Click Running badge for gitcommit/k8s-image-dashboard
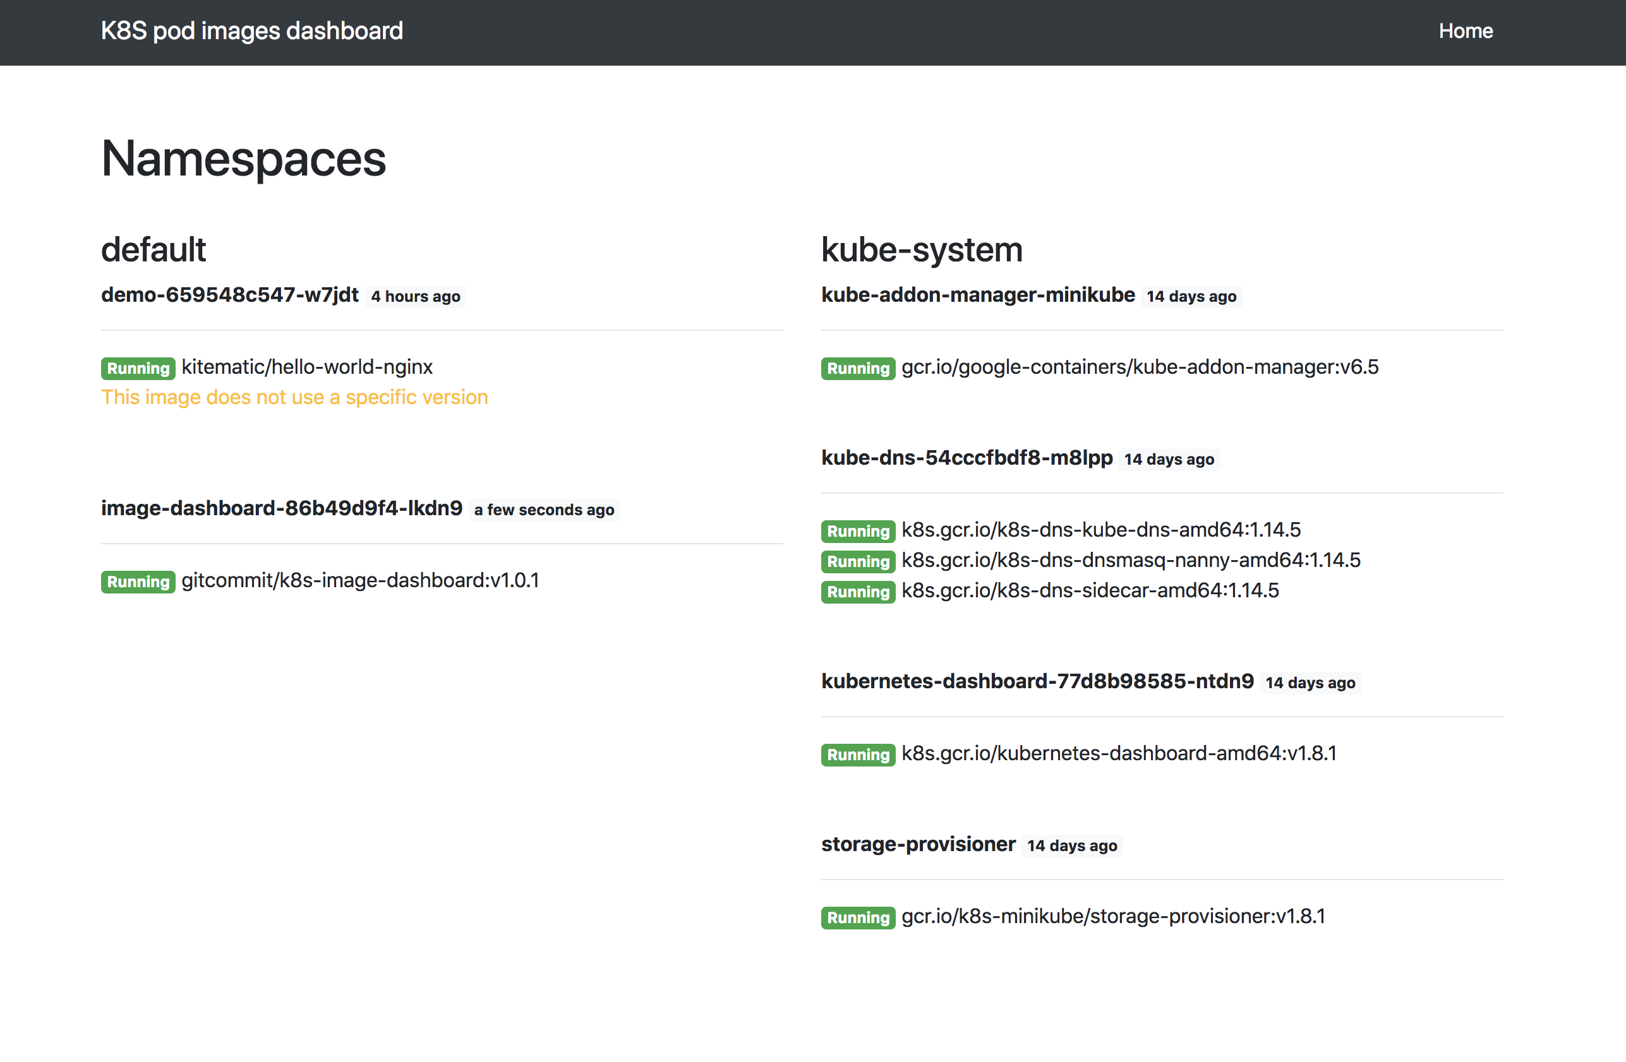The width and height of the screenshot is (1626, 1062). [x=138, y=582]
